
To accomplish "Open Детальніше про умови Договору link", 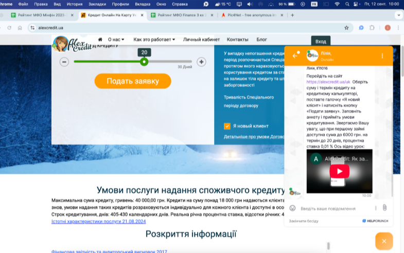I will pos(254,137).
